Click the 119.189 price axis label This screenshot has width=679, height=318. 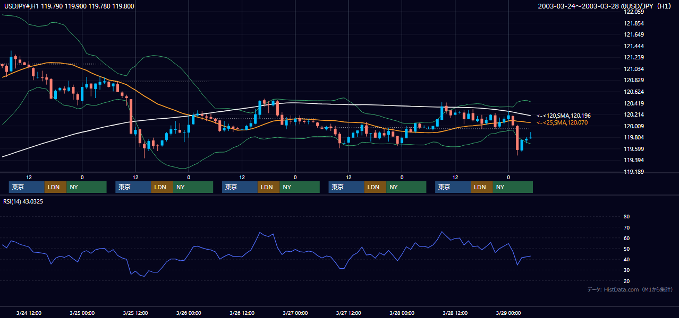tap(633, 172)
